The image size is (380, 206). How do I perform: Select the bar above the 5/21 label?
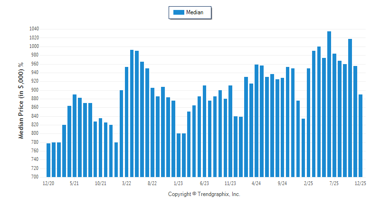tap(75, 136)
